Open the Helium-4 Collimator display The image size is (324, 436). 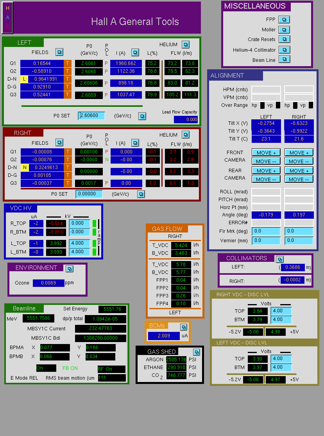click(284, 50)
